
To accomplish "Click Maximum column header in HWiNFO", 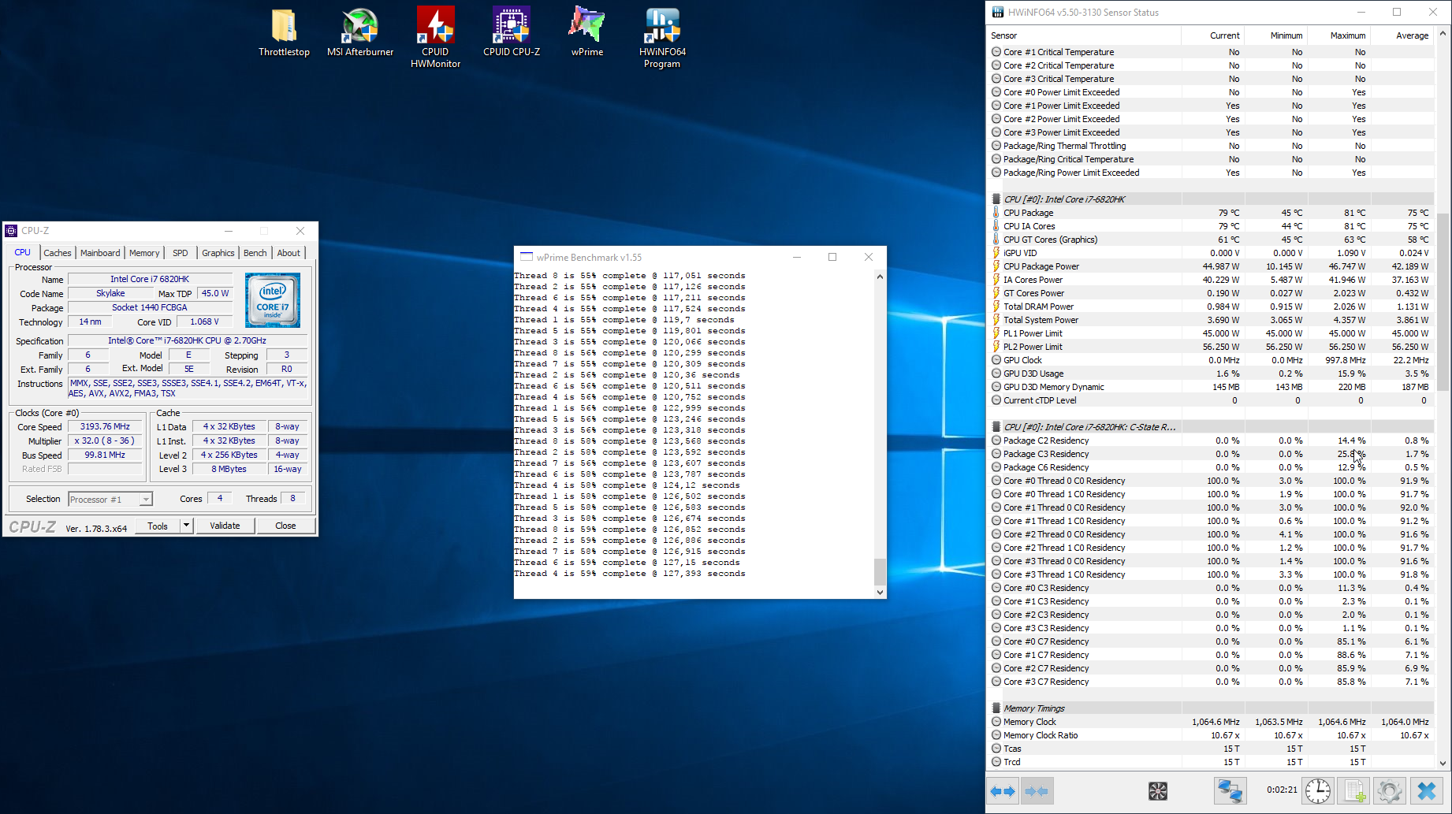I will (1338, 35).
